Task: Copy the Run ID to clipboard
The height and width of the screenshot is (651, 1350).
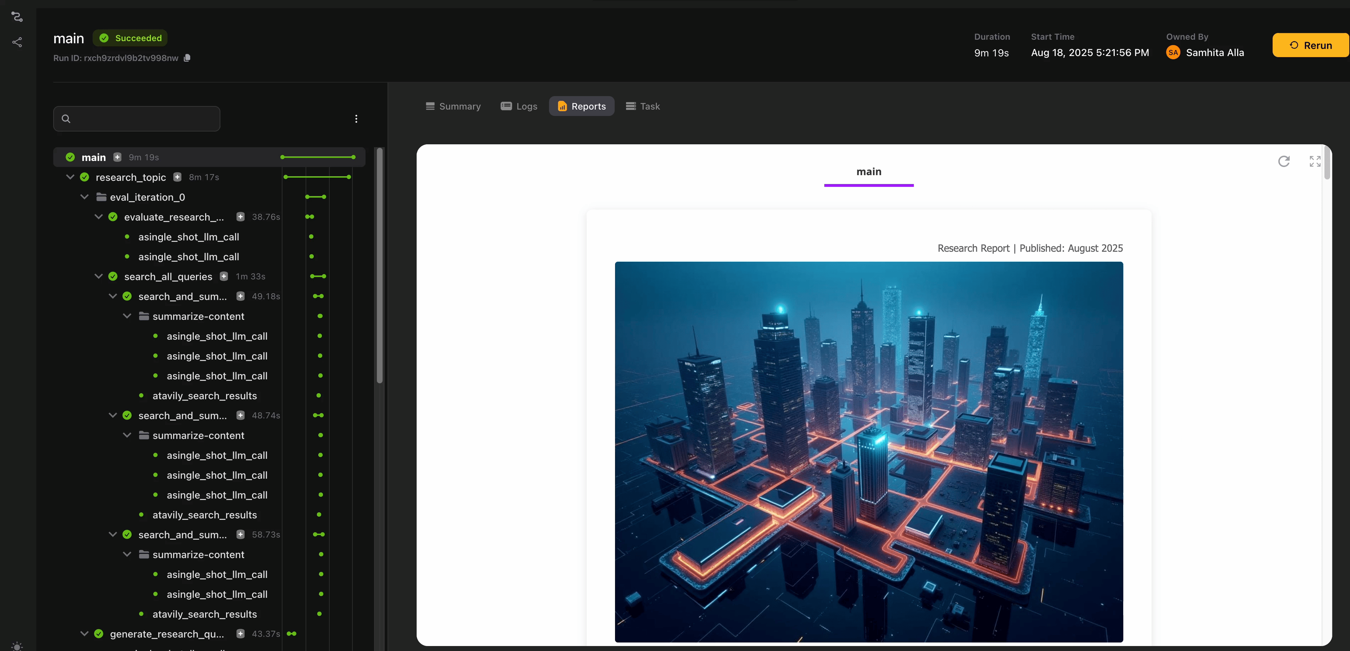Action: click(x=187, y=57)
